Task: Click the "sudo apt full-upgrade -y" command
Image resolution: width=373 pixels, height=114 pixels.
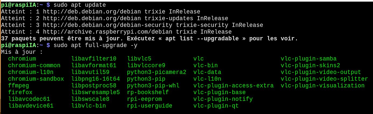Action: (x=95, y=45)
